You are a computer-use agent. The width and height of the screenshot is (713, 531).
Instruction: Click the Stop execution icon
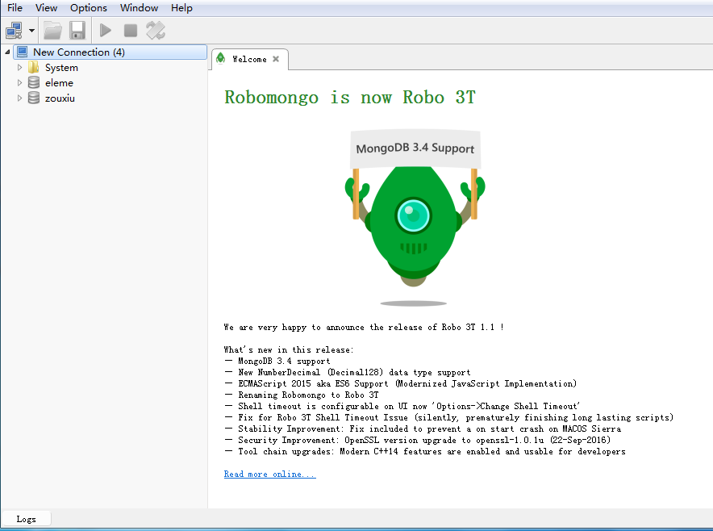[130, 30]
